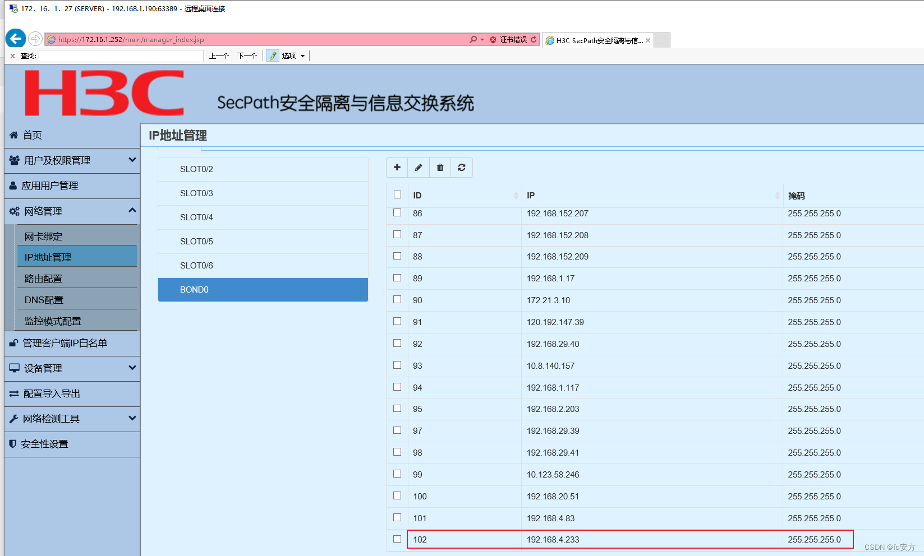
Task: Go back with the browser back arrow
Action: pos(16,39)
